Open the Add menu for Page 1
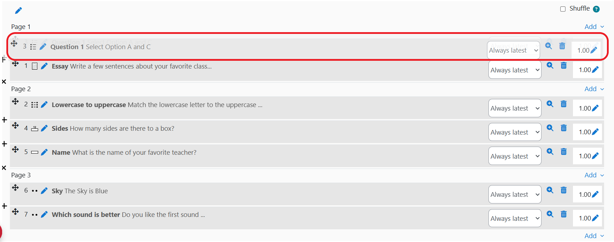This screenshot has width=614, height=242. tap(594, 27)
